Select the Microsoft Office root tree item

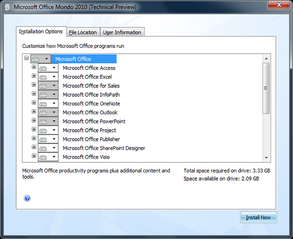pyautogui.click(x=84, y=59)
